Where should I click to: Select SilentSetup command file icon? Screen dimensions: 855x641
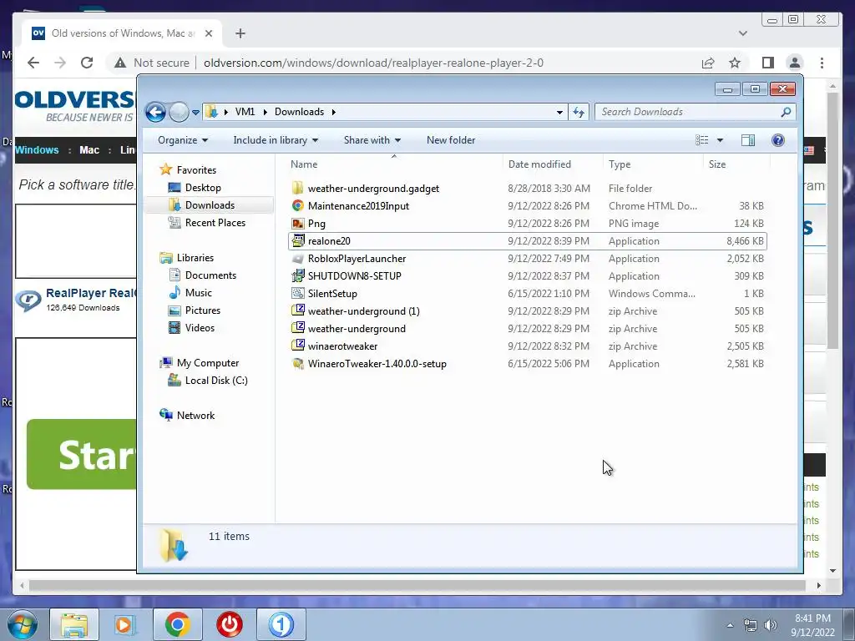pos(298,293)
